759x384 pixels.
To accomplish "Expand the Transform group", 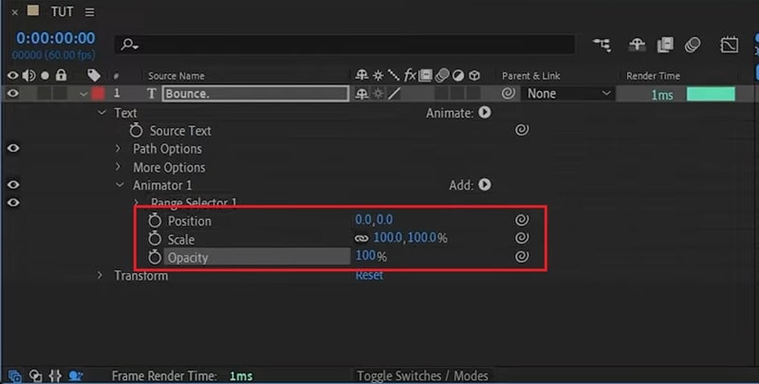I will [100, 275].
